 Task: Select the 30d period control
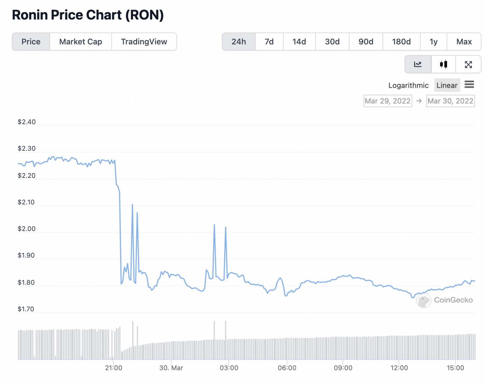[332, 42]
